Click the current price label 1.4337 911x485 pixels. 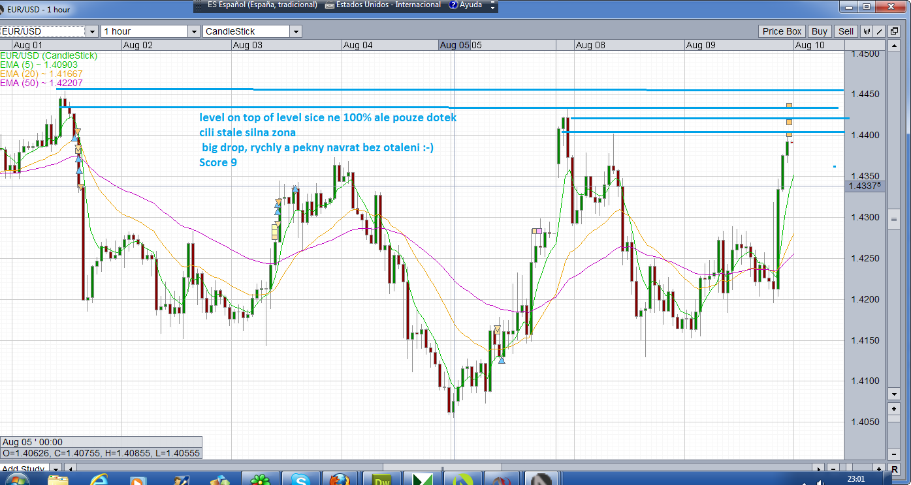[865, 186]
